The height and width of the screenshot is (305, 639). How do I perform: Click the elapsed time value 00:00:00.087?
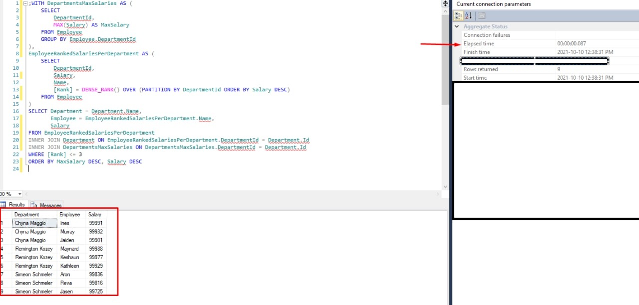point(572,44)
